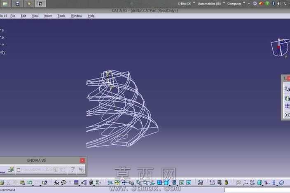This screenshot has height=193, width=290.
Task: Expand the lock icon dropdown arrow
Action: point(94,185)
